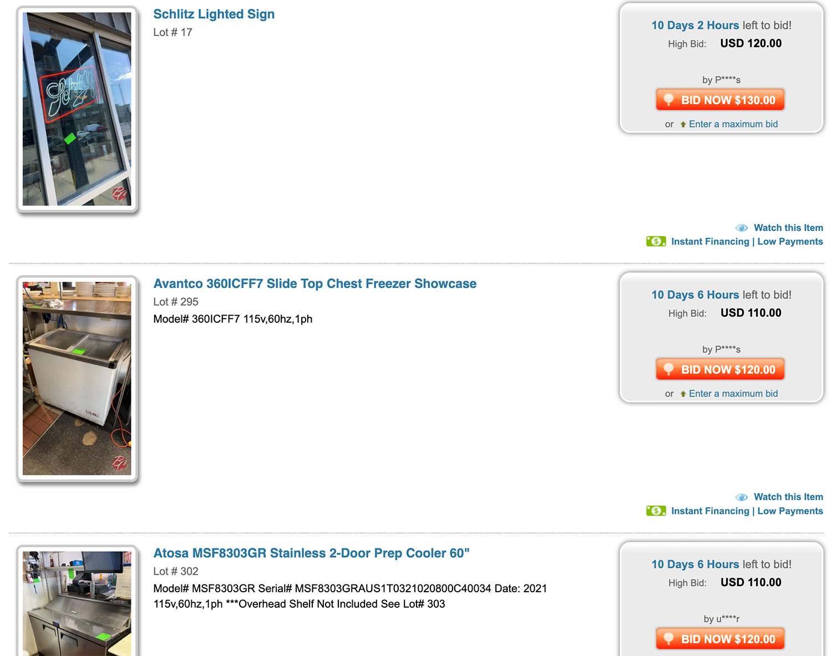Image resolution: width=832 pixels, height=656 pixels.
Task: Enter a maximum bid for Lot 17
Action: pyautogui.click(x=733, y=124)
